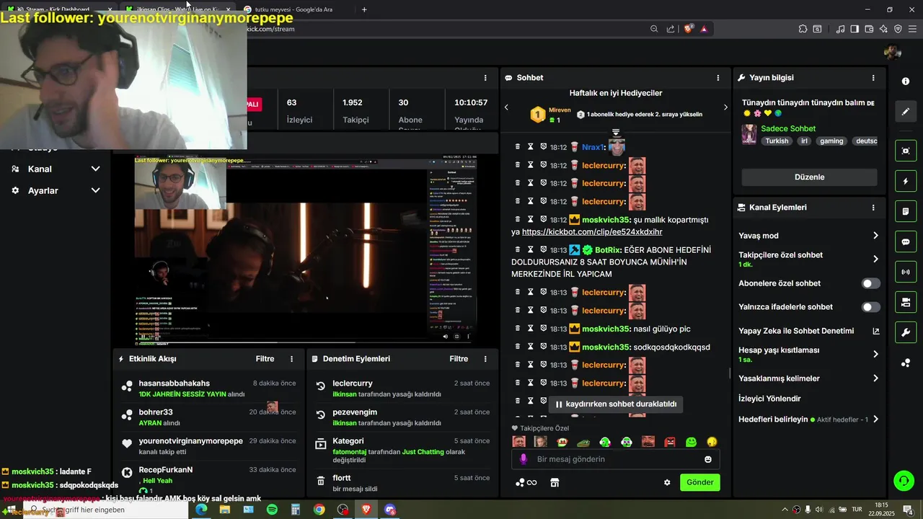
Task: Adjust the stream preview volume icon
Action: [445, 337]
